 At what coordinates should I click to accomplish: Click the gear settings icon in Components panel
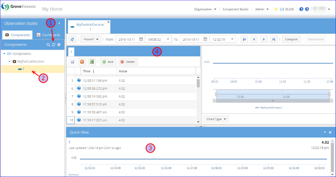coord(59,45)
